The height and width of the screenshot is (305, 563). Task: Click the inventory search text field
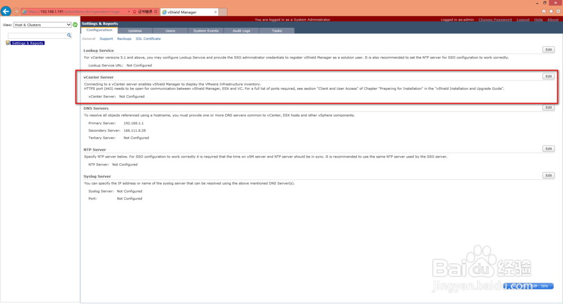[x=37, y=35]
